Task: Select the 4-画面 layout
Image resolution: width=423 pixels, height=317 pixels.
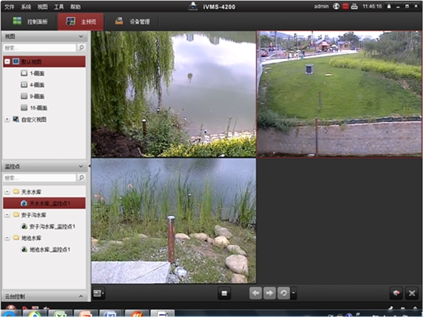Action: [32, 85]
